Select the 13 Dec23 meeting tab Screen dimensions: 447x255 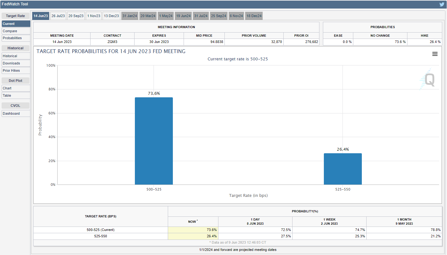(x=111, y=16)
